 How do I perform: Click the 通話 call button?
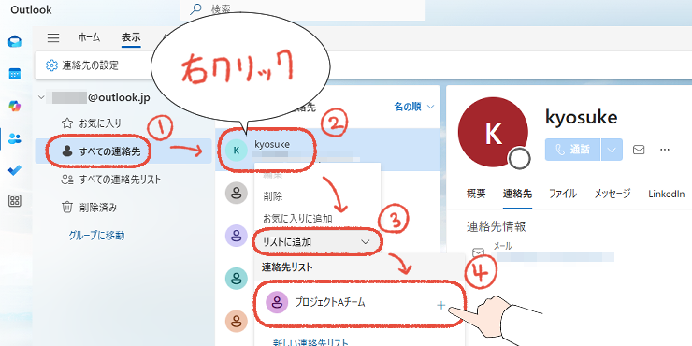[572, 150]
